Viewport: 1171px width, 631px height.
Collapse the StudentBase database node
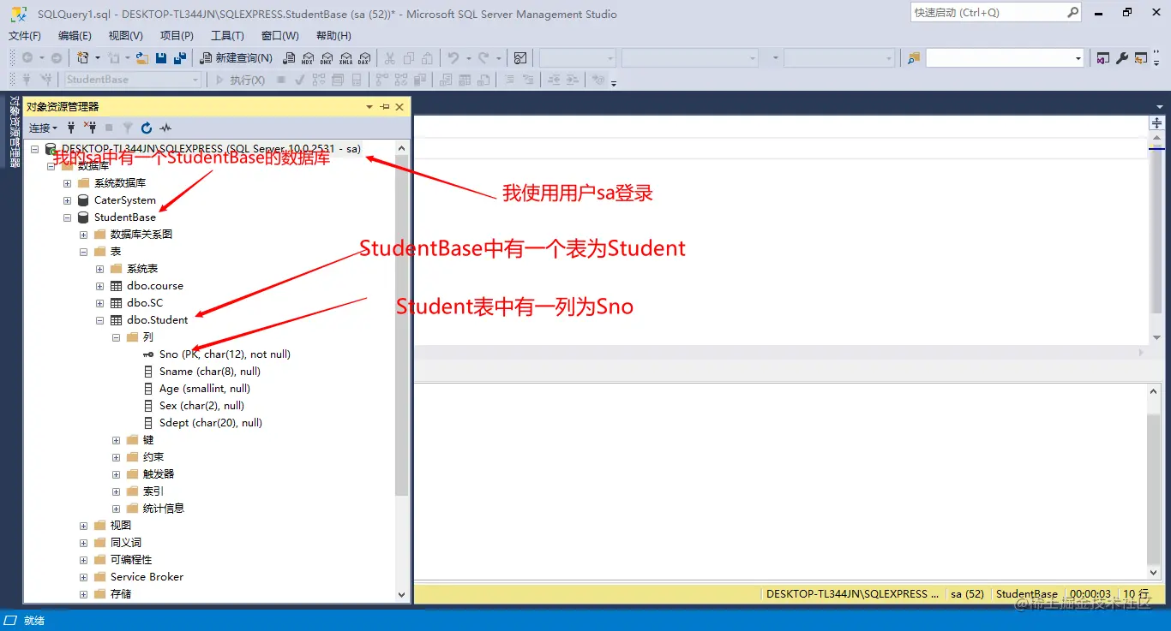[67, 217]
